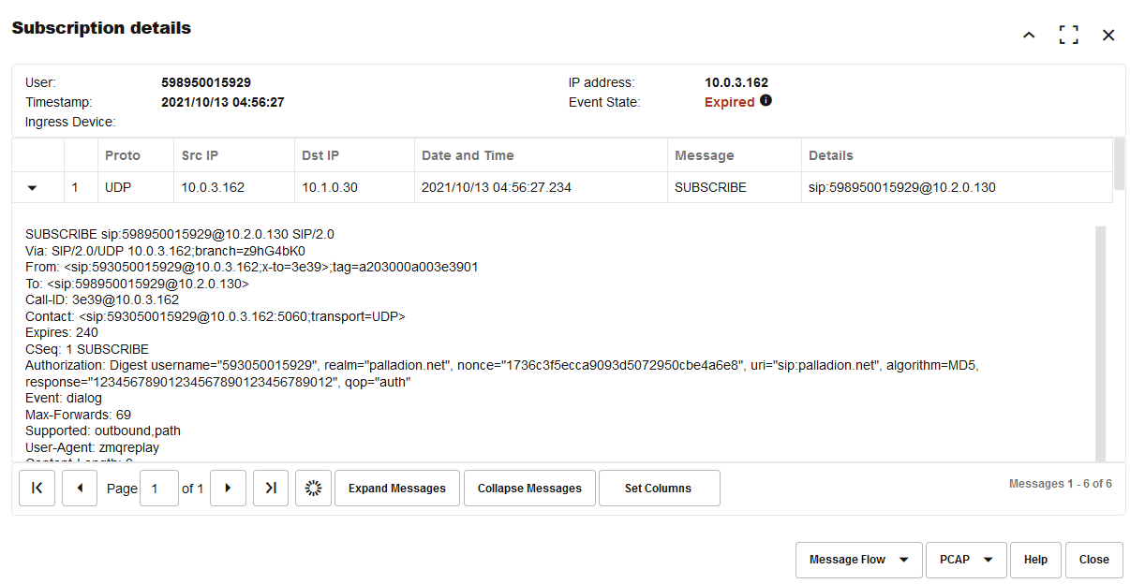Select source IP cell 10.0.3.162
1130x584 pixels.
point(234,187)
